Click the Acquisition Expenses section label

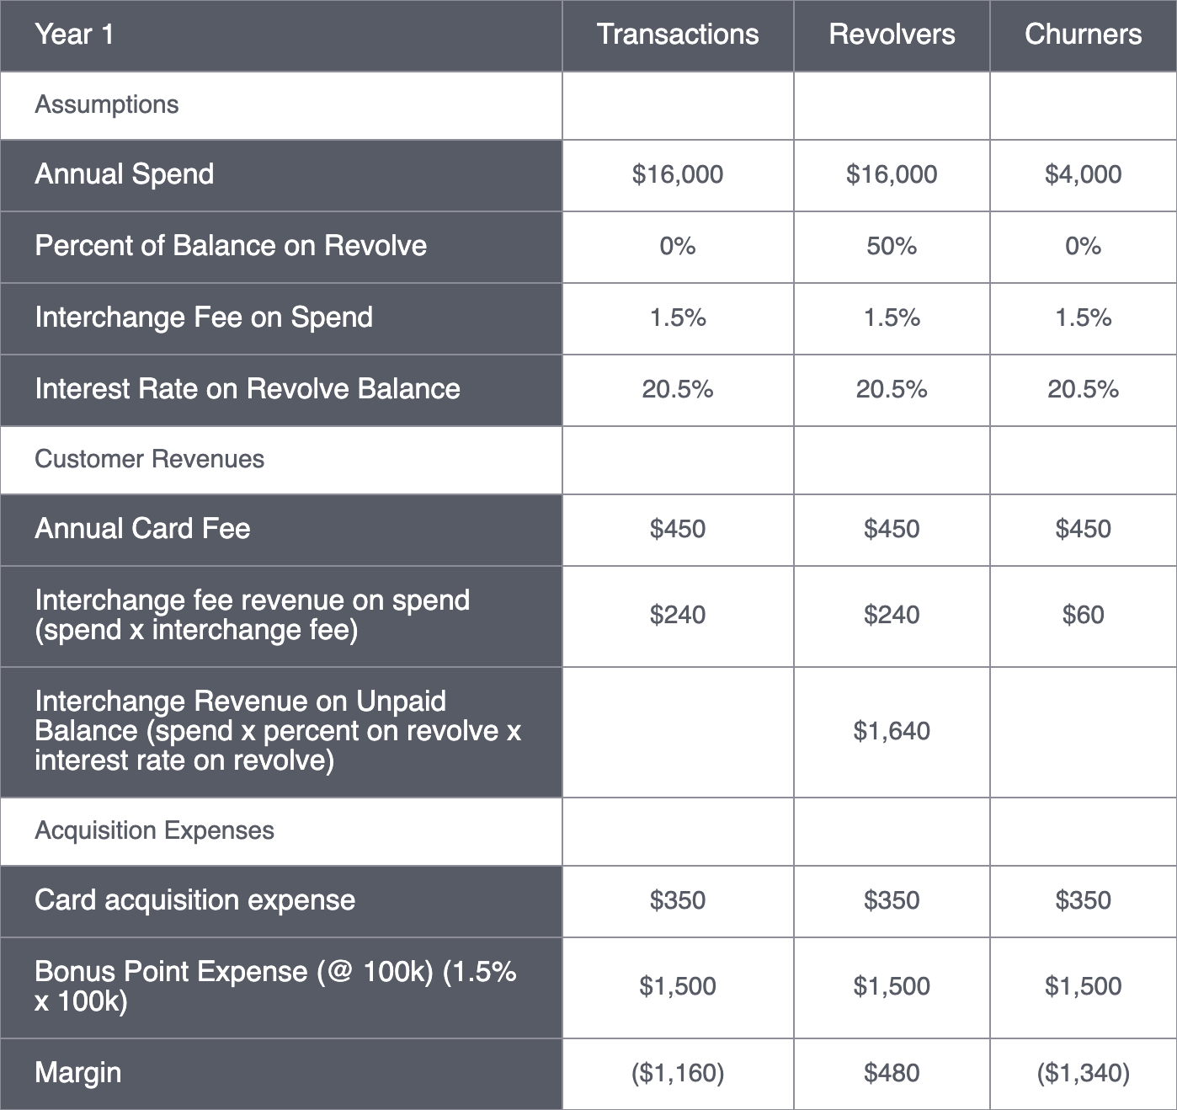[x=155, y=830]
